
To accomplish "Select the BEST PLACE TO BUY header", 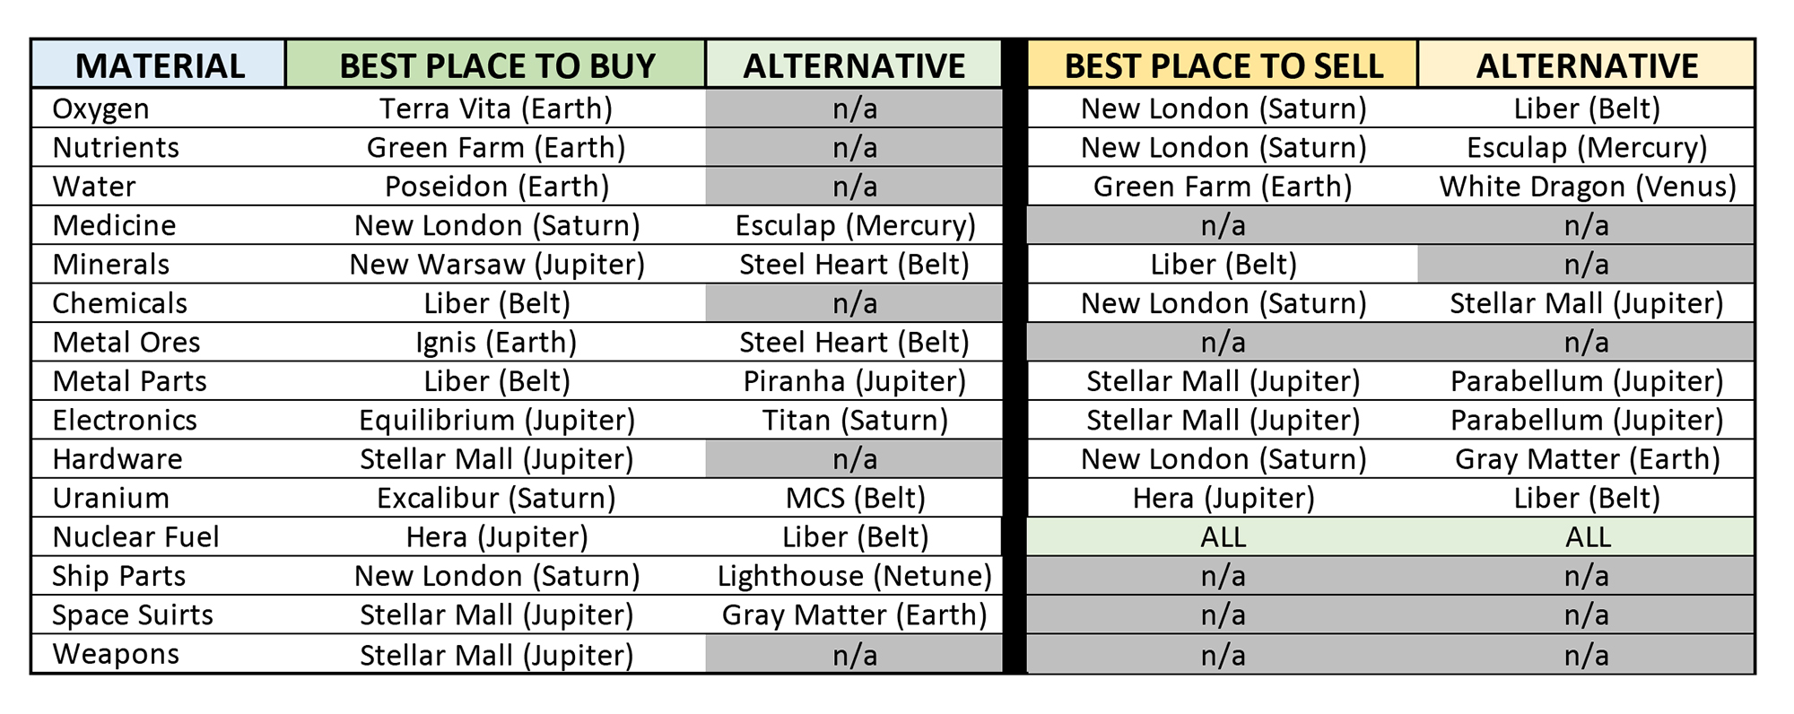I will tap(497, 65).
